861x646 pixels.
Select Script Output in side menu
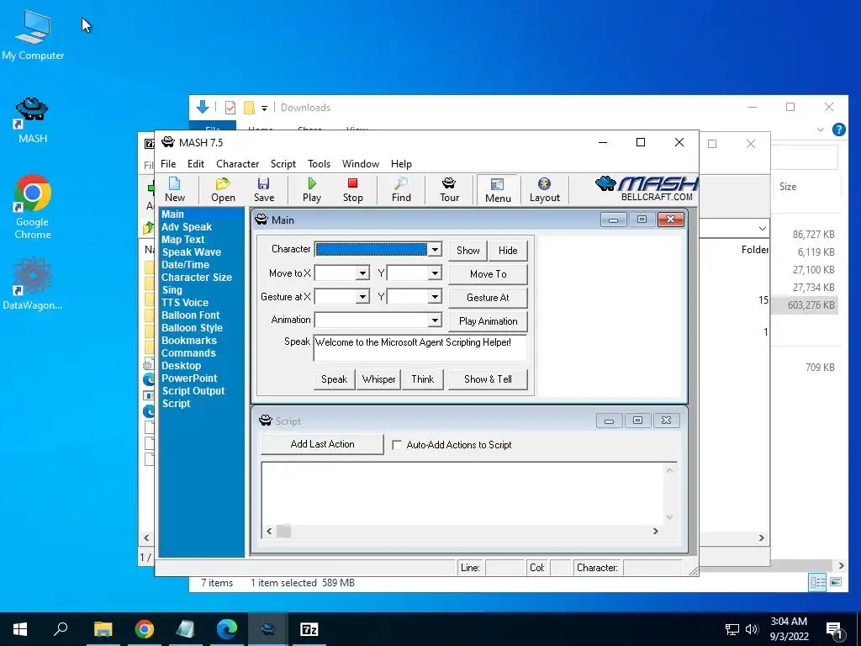click(193, 391)
